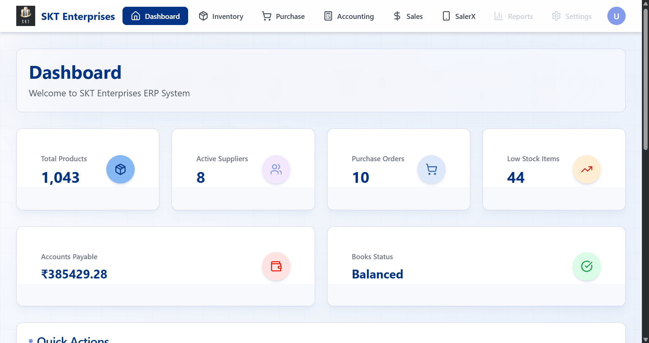Click the Low Stock Items label

[533, 159]
